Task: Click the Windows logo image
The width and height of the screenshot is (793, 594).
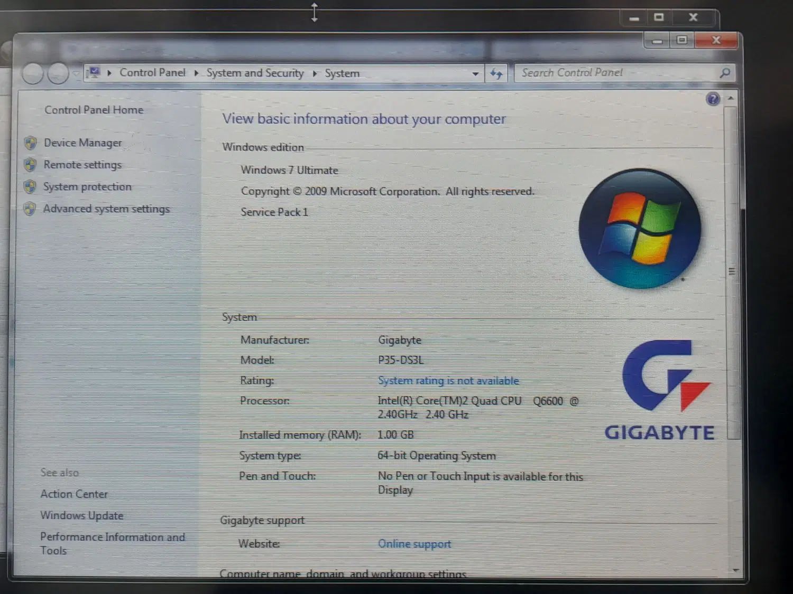Action: point(640,229)
